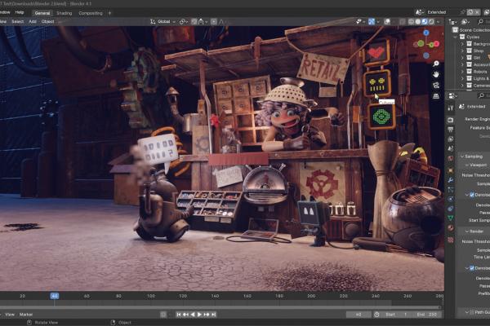The image size is (490, 326).
Task: Toggle X-ray mode in viewport header
Action: pyautogui.click(x=403, y=21)
